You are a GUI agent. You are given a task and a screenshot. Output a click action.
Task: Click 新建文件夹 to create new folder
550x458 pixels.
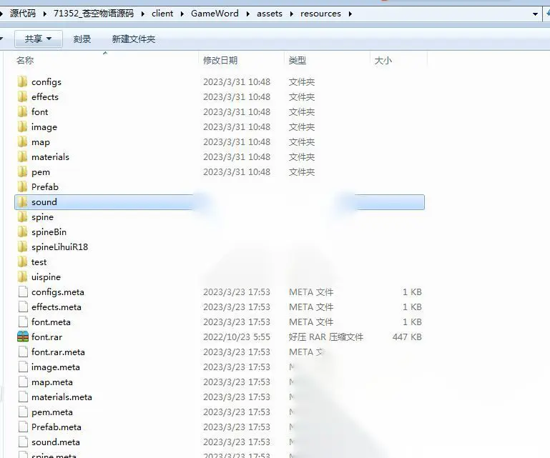click(134, 39)
